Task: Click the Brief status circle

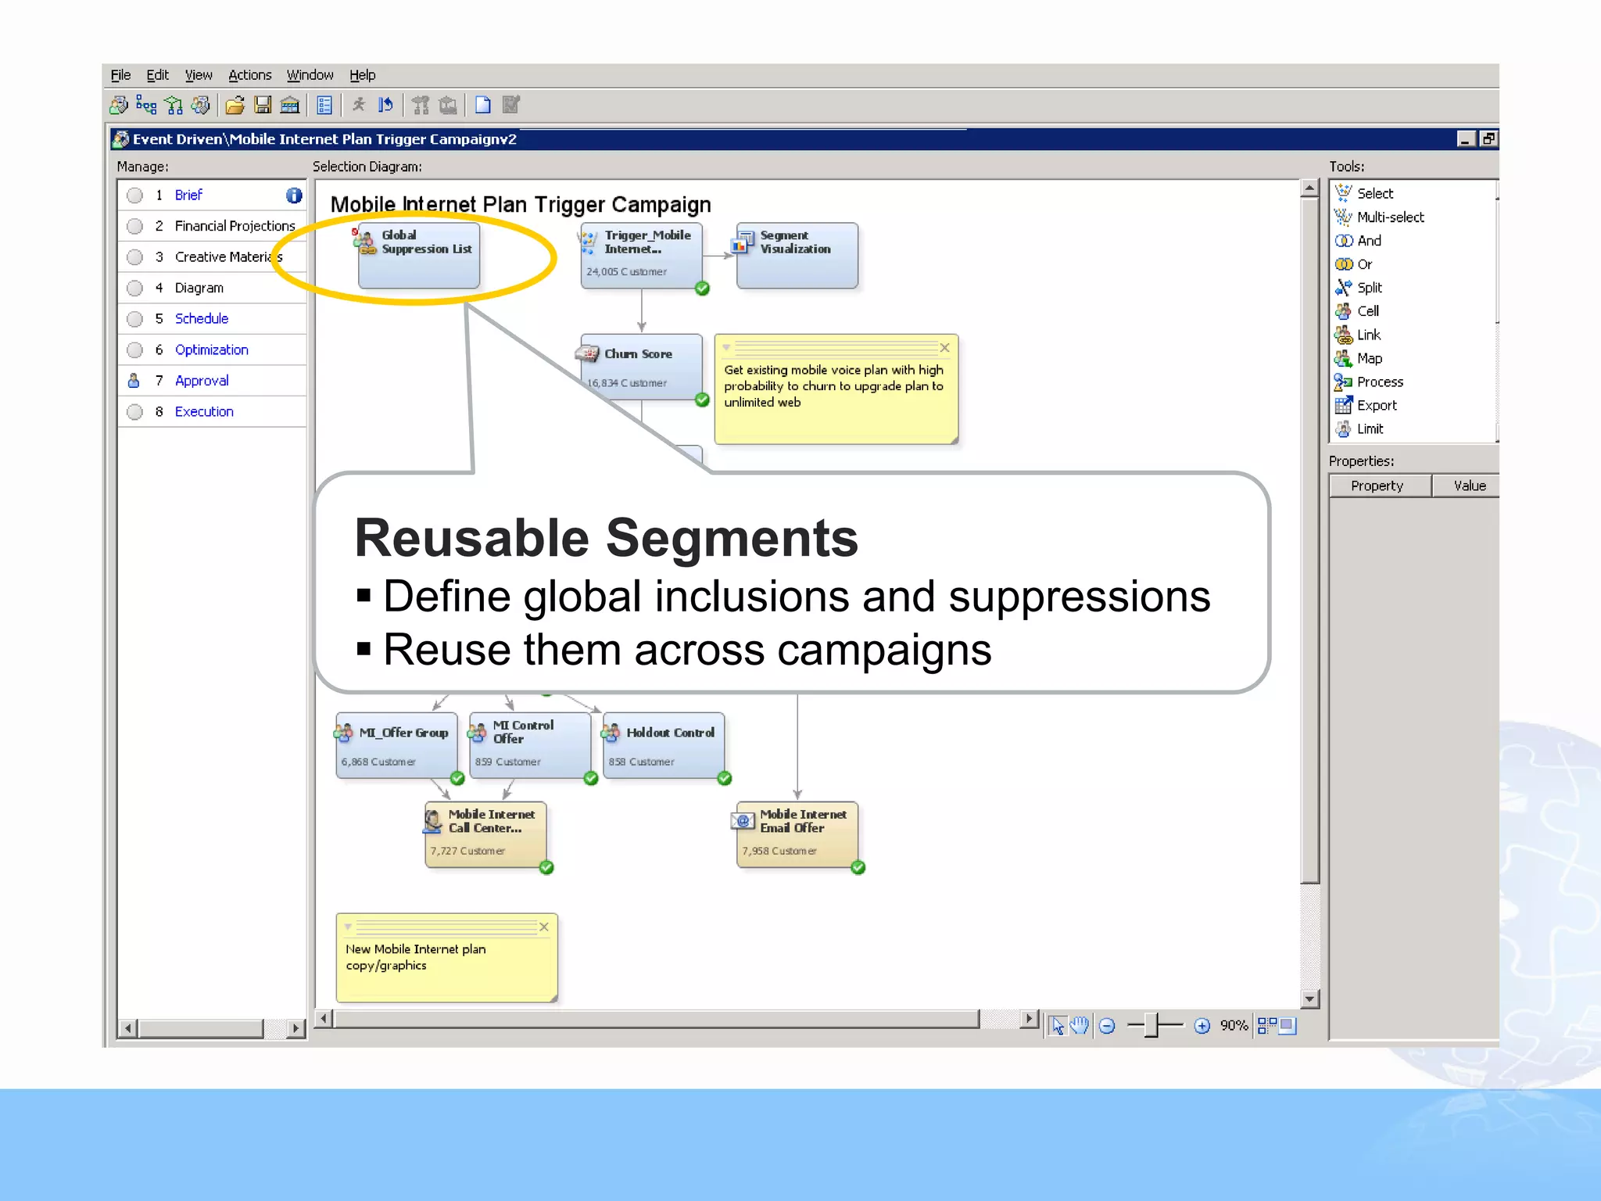Action: (134, 195)
